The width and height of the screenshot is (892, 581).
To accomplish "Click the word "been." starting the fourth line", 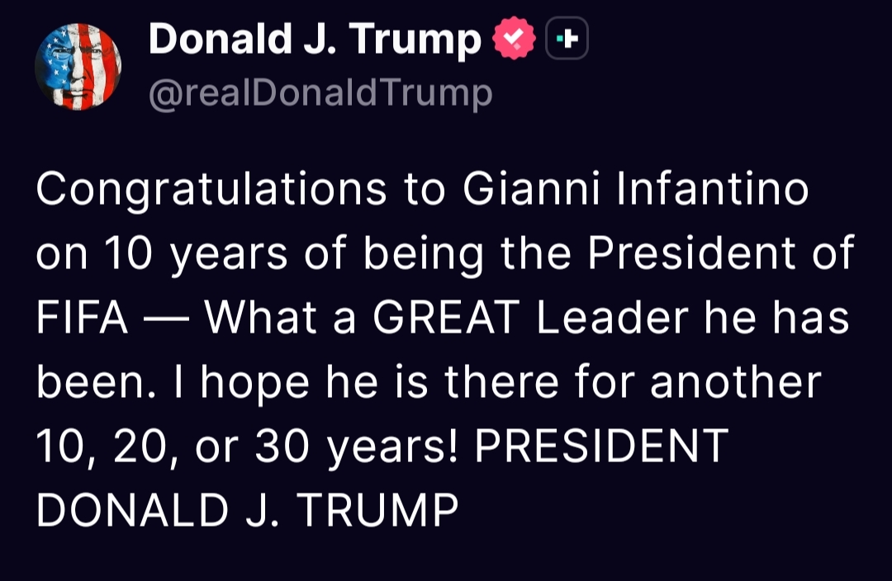I will (88, 383).
